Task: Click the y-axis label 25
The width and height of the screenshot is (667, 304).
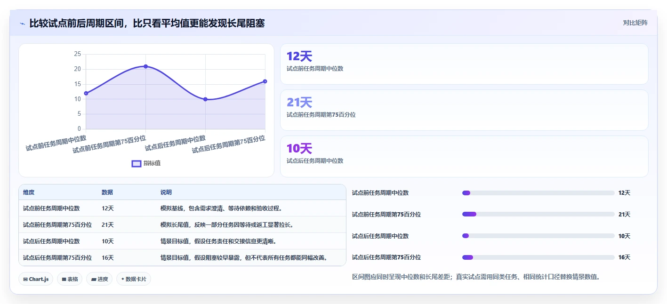Action: click(77, 54)
